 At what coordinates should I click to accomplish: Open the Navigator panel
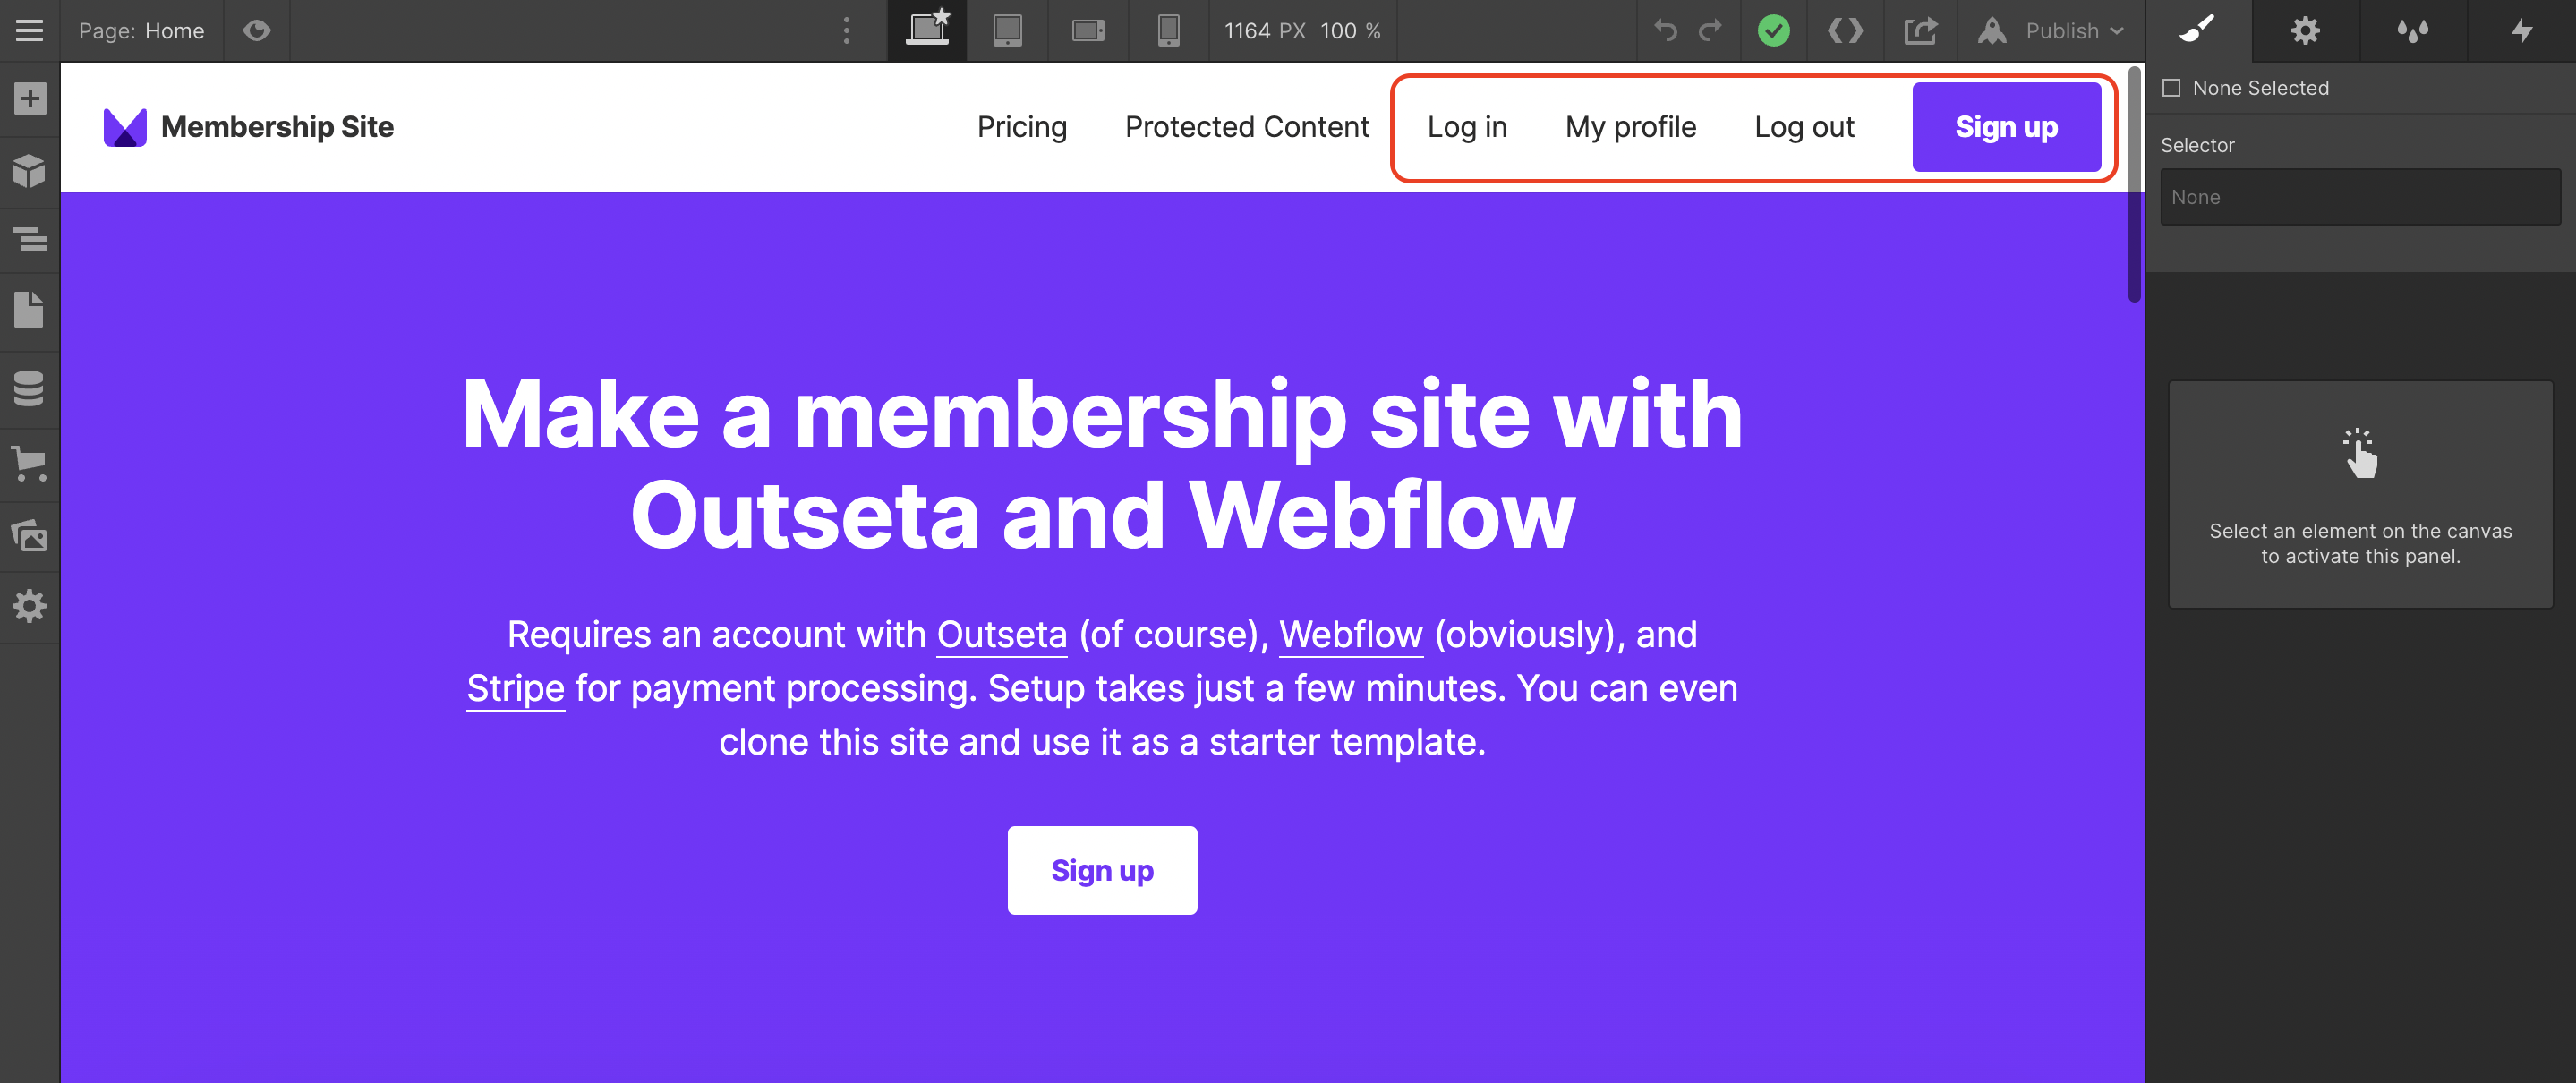tap(30, 239)
